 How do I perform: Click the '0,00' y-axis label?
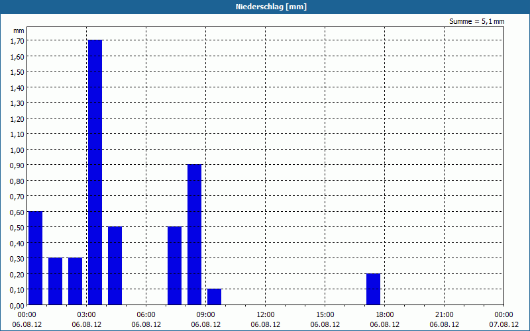coord(17,306)
